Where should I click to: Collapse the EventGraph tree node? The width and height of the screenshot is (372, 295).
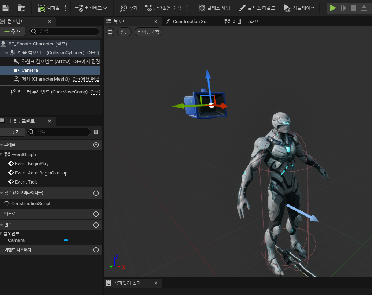pos(2,154)
